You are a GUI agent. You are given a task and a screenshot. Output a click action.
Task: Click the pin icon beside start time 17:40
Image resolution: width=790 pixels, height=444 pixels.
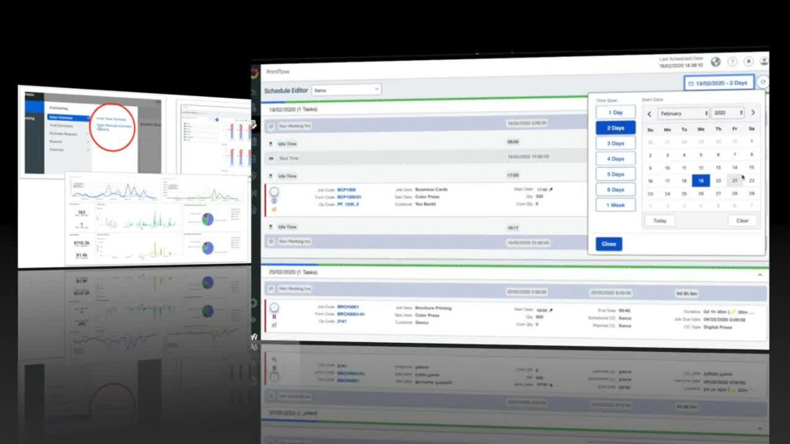[551, 189]
